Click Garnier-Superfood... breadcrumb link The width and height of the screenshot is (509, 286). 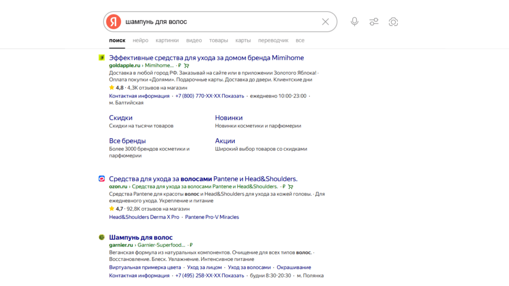coord(161,245)
